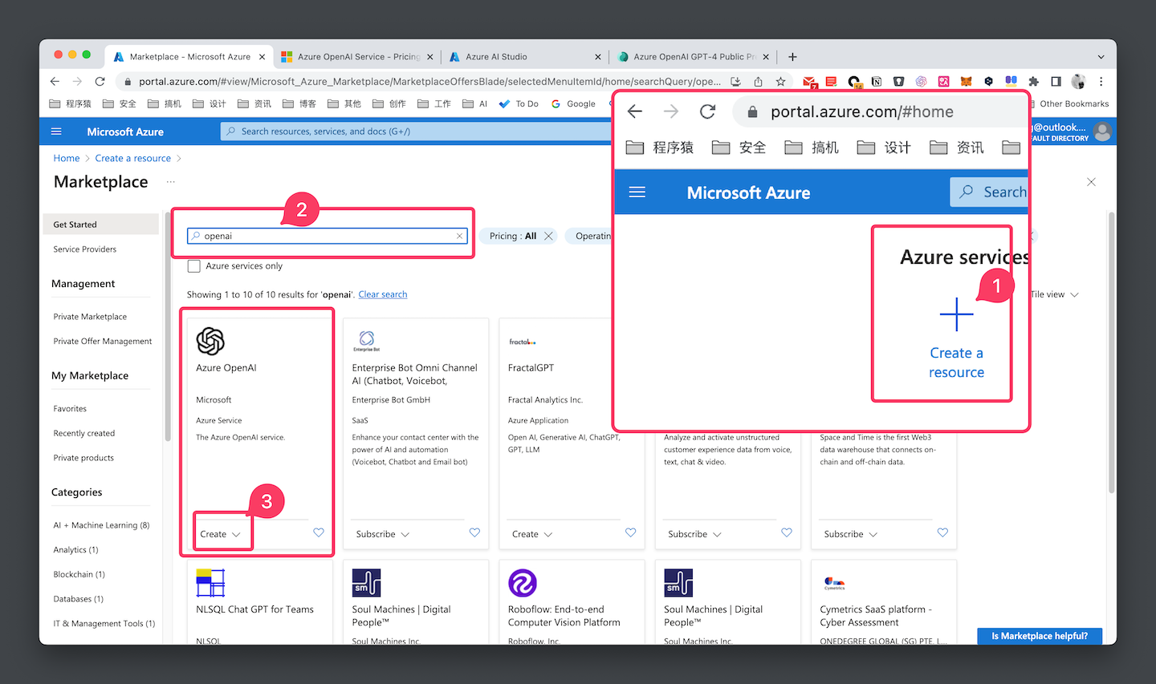Clear the openai search text with X
The width and height of the screenshot is (1156, 684).
click(459, 236)
